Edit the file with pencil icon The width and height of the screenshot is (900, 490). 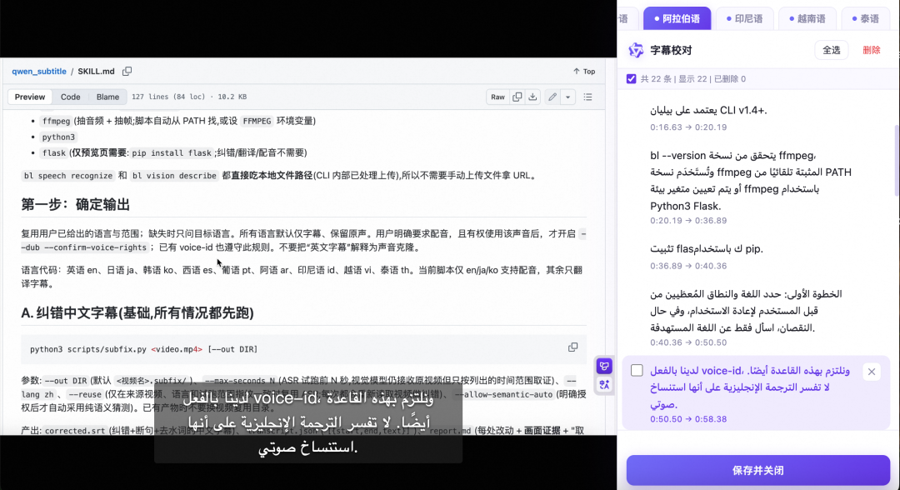point(552,97)
